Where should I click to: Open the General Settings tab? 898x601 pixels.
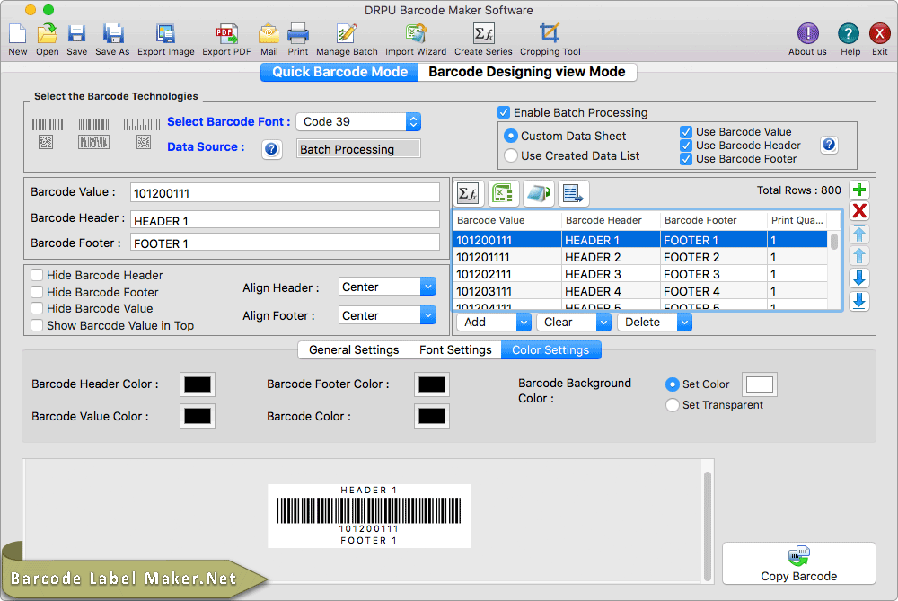pyautogui.click(x=353, y=350)
